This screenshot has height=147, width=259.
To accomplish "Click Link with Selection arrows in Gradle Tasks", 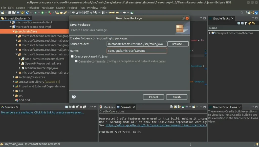I will (x=253, y=23).
